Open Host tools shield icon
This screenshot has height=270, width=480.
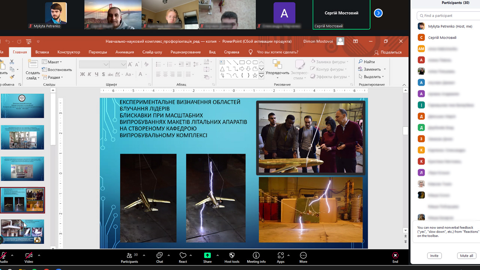point(232,256)
